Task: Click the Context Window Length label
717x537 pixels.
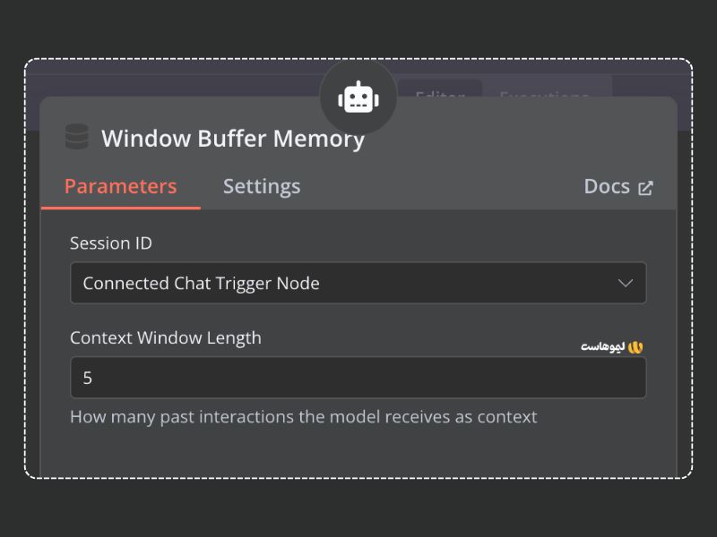Action: [166, 337]
